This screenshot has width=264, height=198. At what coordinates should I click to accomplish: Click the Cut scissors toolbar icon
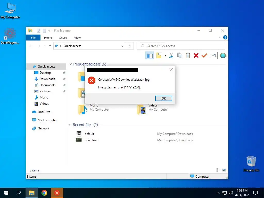pos(171,55)
